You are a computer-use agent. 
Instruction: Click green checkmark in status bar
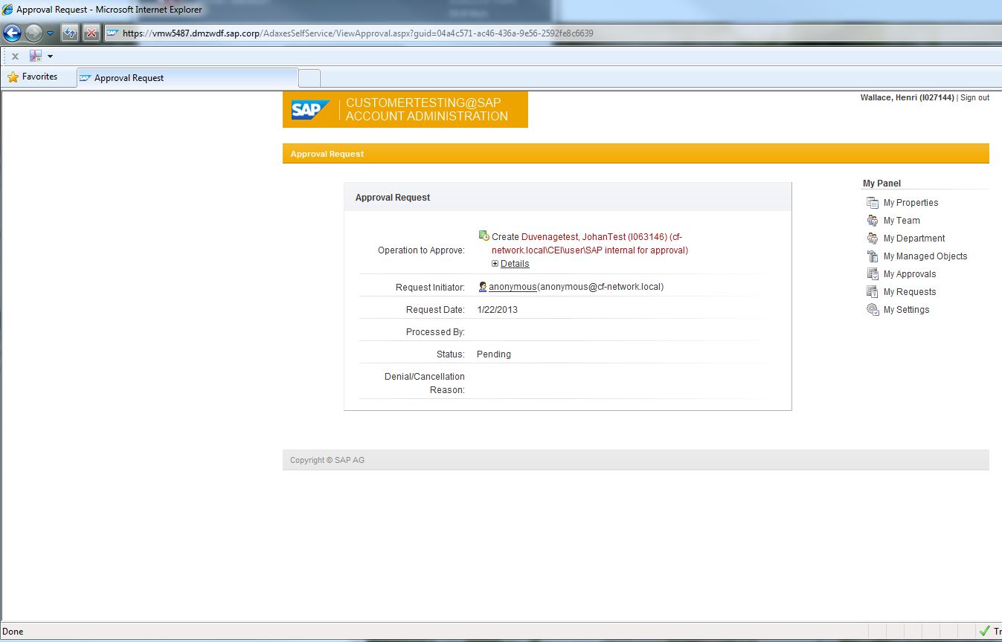984,632
